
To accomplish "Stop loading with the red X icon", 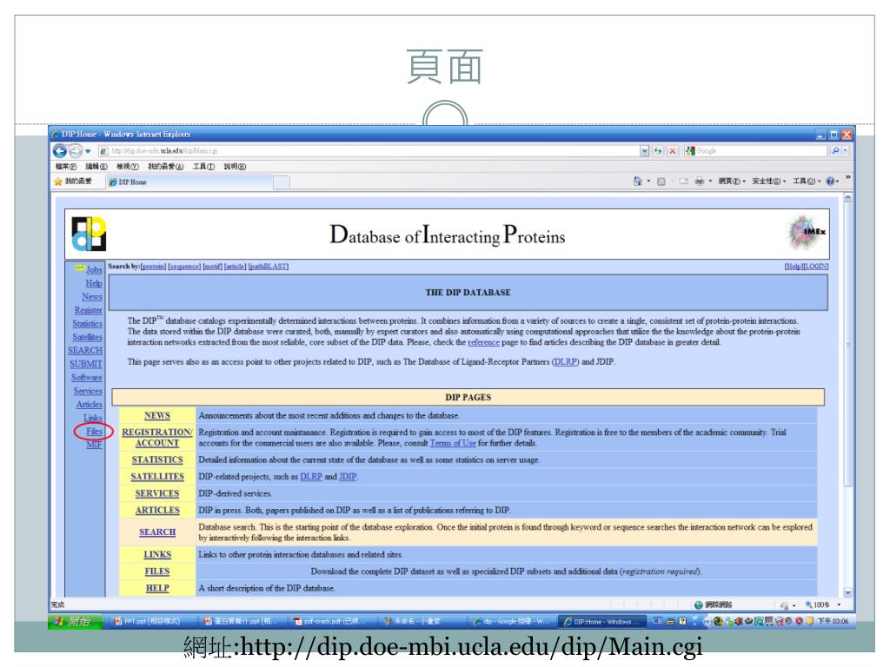I will [x=672, y=151].
